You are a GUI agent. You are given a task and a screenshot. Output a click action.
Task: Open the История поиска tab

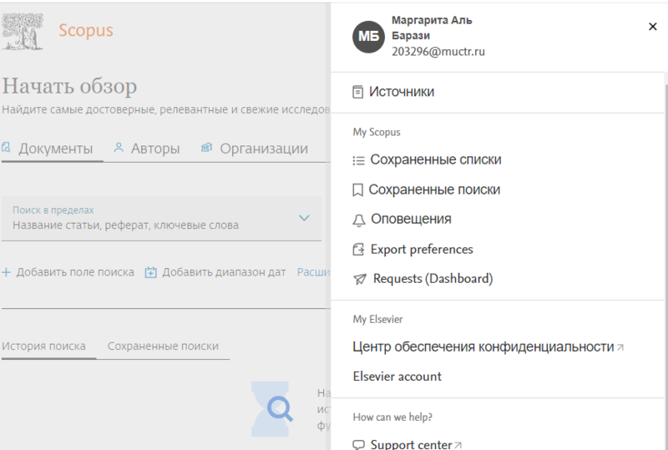(x=43, y=346)
